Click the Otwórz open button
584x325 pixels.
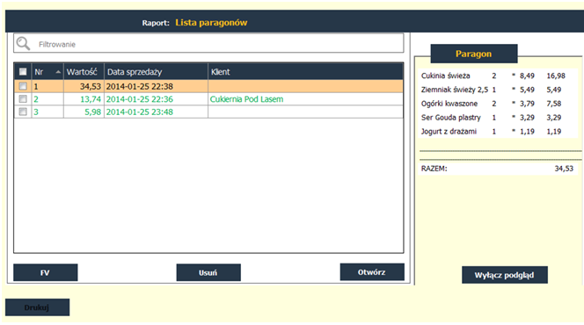pyautogui.click(x=372, y=271)
